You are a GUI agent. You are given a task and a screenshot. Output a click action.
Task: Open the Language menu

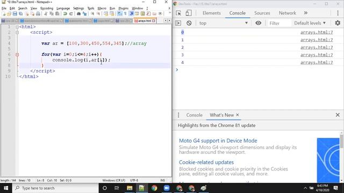(63, 9)
